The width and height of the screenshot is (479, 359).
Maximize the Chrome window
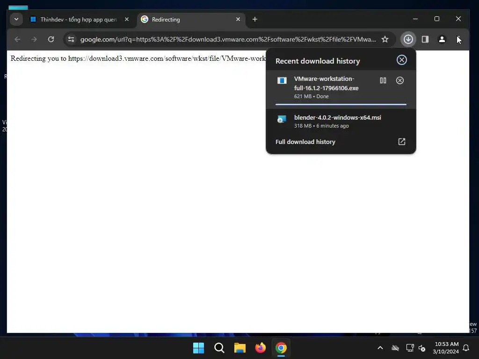click(x=437, y=19)
